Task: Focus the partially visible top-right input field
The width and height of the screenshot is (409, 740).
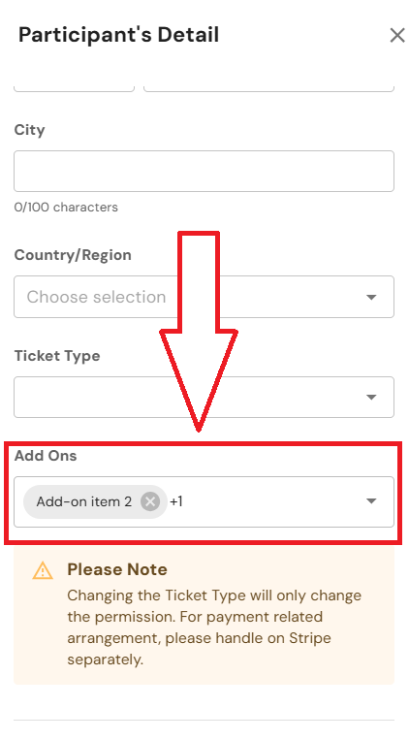Action: [x=268, y=87]
